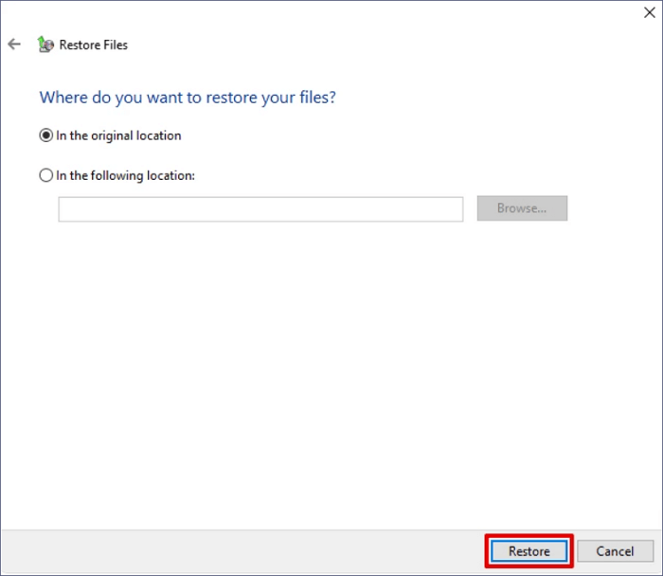Click the word 'Cancel' on the bottom-right button
The height and width of the screenshot is (576, 663).
[x=615, y=551]
